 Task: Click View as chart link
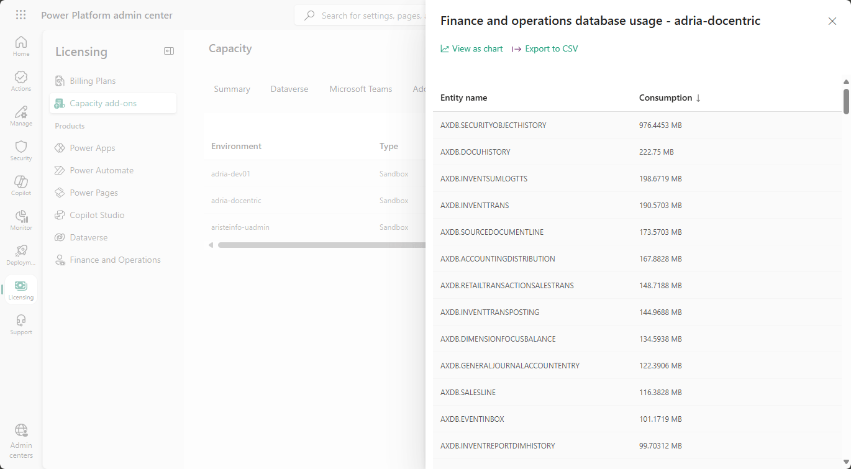(471, 49)
